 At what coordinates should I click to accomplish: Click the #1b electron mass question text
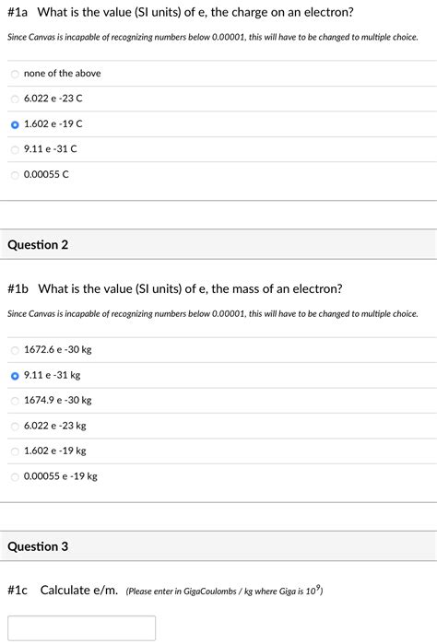(x=175, y=288)
